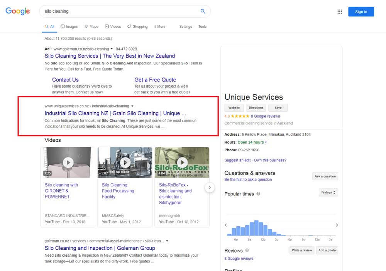
Task: Play the Silo-RoBoFox video thumbnail
Action: 182,162
